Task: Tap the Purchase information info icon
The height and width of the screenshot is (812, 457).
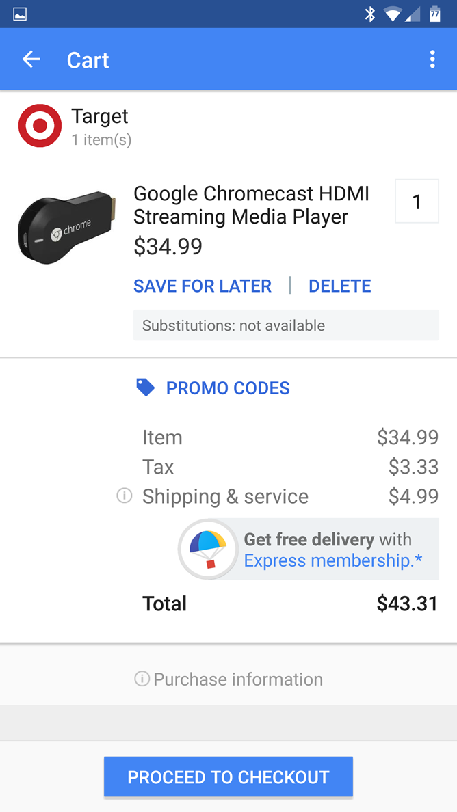Action: pyautogui.click(x=142, y=679)
